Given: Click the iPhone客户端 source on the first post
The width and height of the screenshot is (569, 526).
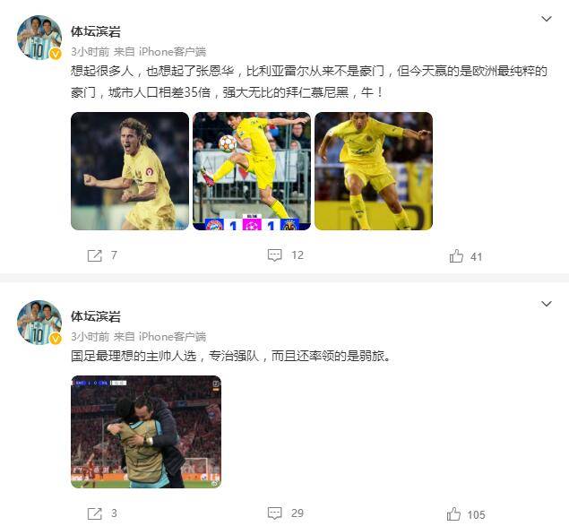Looking at the screenshot, I should 172,52.
